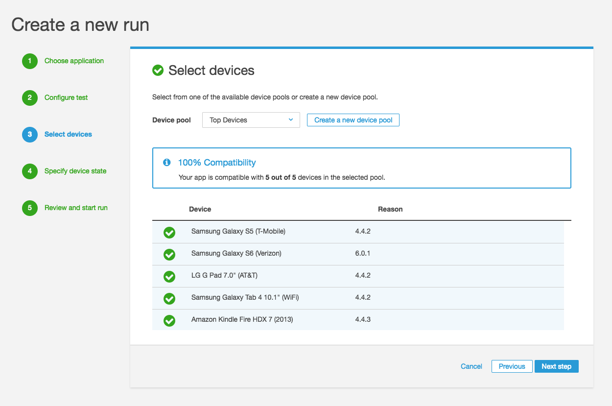Click Create a new device pool button

(x=353, y=120)
